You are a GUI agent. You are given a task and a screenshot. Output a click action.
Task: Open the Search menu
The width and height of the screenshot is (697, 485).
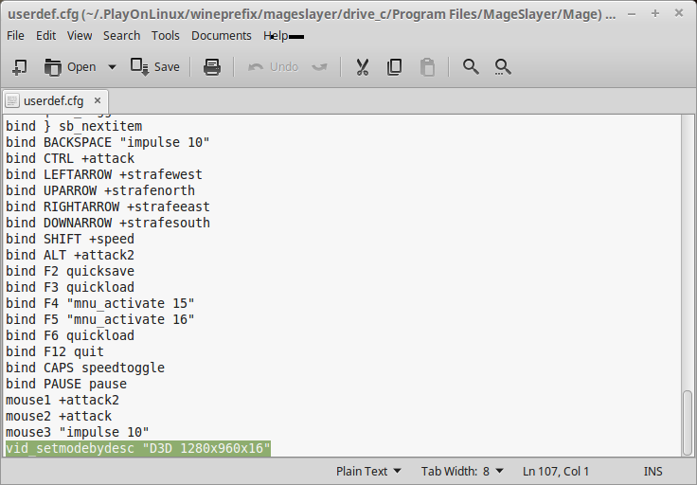pos(122,36)
